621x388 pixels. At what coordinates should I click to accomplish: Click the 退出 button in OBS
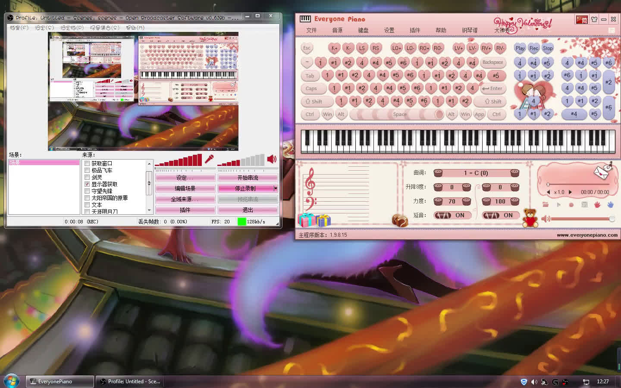pyautogui.click(x=248, y=210)
